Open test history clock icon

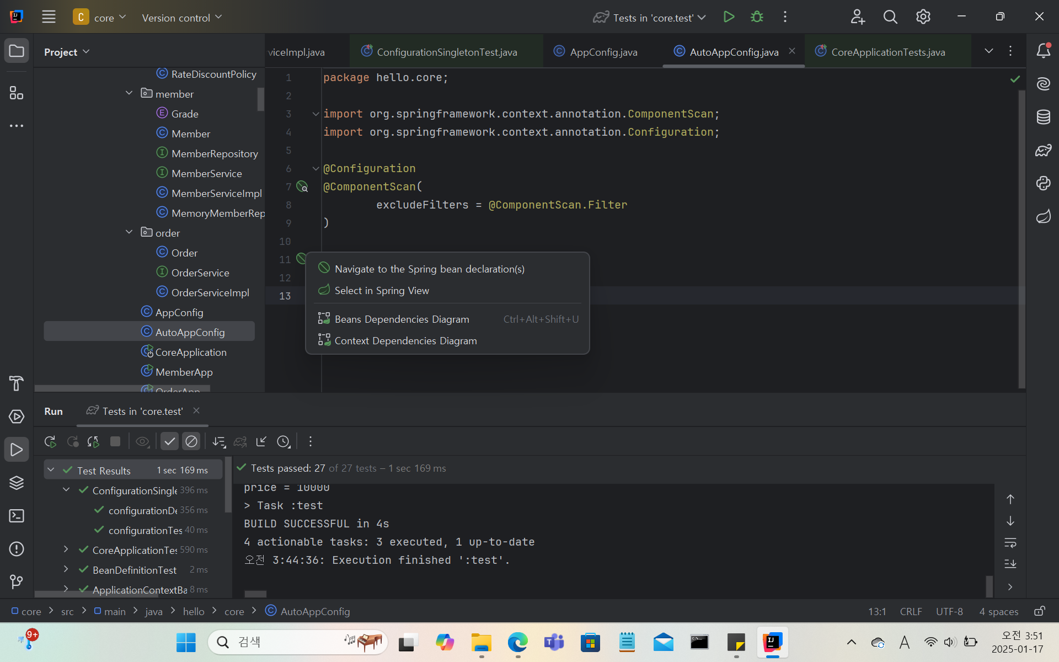[284, 441]
